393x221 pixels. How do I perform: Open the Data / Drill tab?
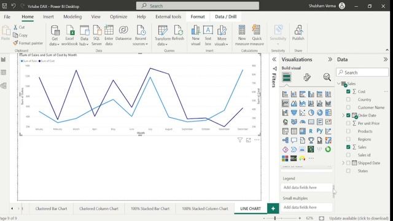tap(225, 17)
